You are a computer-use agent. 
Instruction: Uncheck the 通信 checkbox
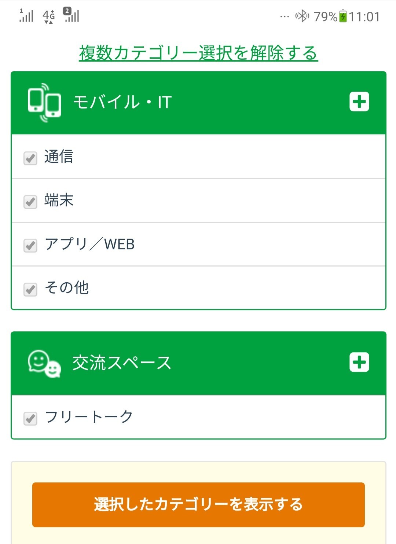tap(30, 158)
